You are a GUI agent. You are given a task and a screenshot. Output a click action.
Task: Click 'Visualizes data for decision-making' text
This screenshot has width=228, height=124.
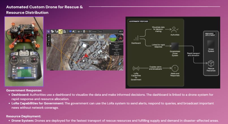[158, 29]
